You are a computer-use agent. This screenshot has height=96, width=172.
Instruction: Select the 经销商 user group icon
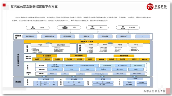point(33,28)
